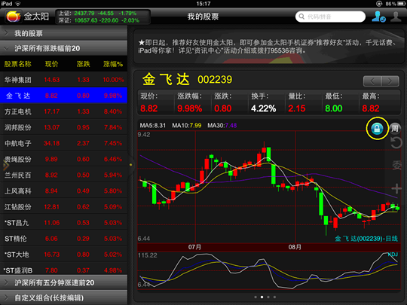This screenshot has width=407, height=305.
Task: Tap the 深证 index quote
Action: pyautogui.click(x=99, y=20)
